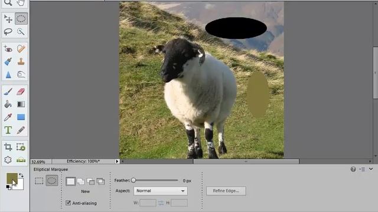Select the Spot Healing Brush tool

tap(21, 49)
